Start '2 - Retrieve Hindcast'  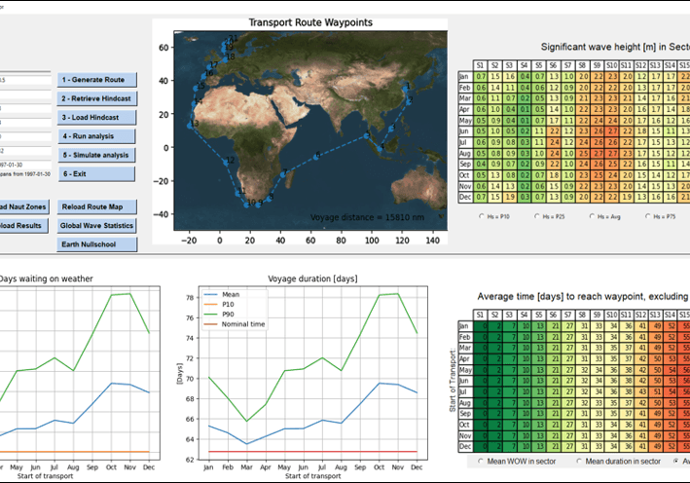(x=96, y=98)
